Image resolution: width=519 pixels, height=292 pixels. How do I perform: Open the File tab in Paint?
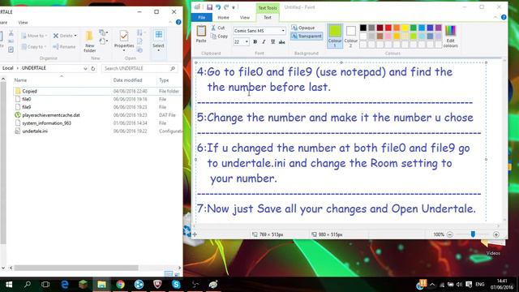click(x=202, y=18)
